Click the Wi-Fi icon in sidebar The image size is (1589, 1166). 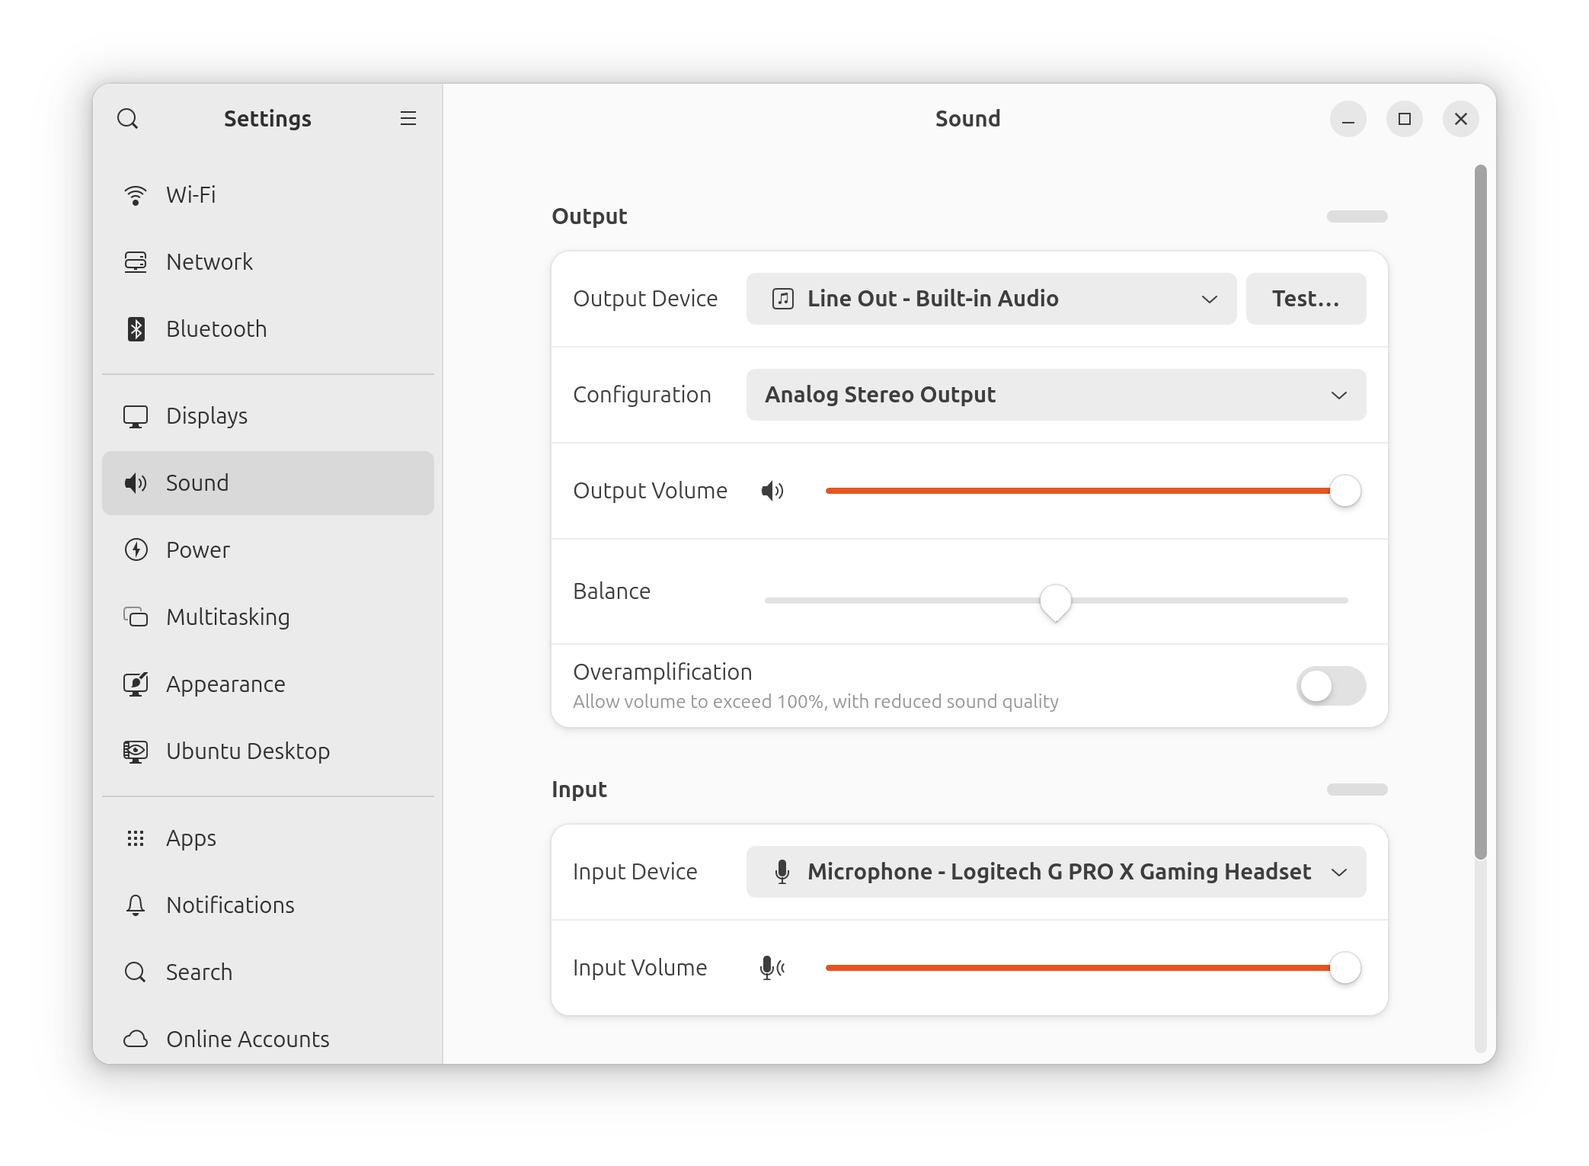click(136, 195)
